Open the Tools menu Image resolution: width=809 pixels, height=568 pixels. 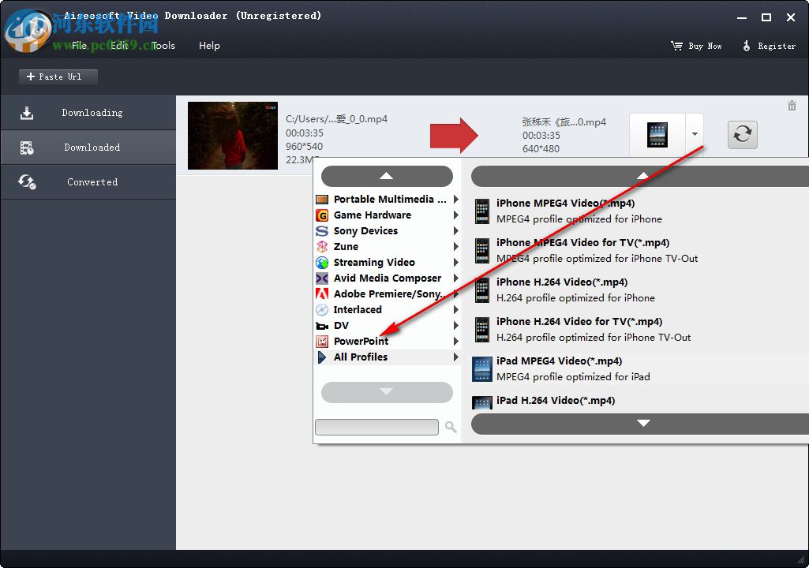pos(163,46)
